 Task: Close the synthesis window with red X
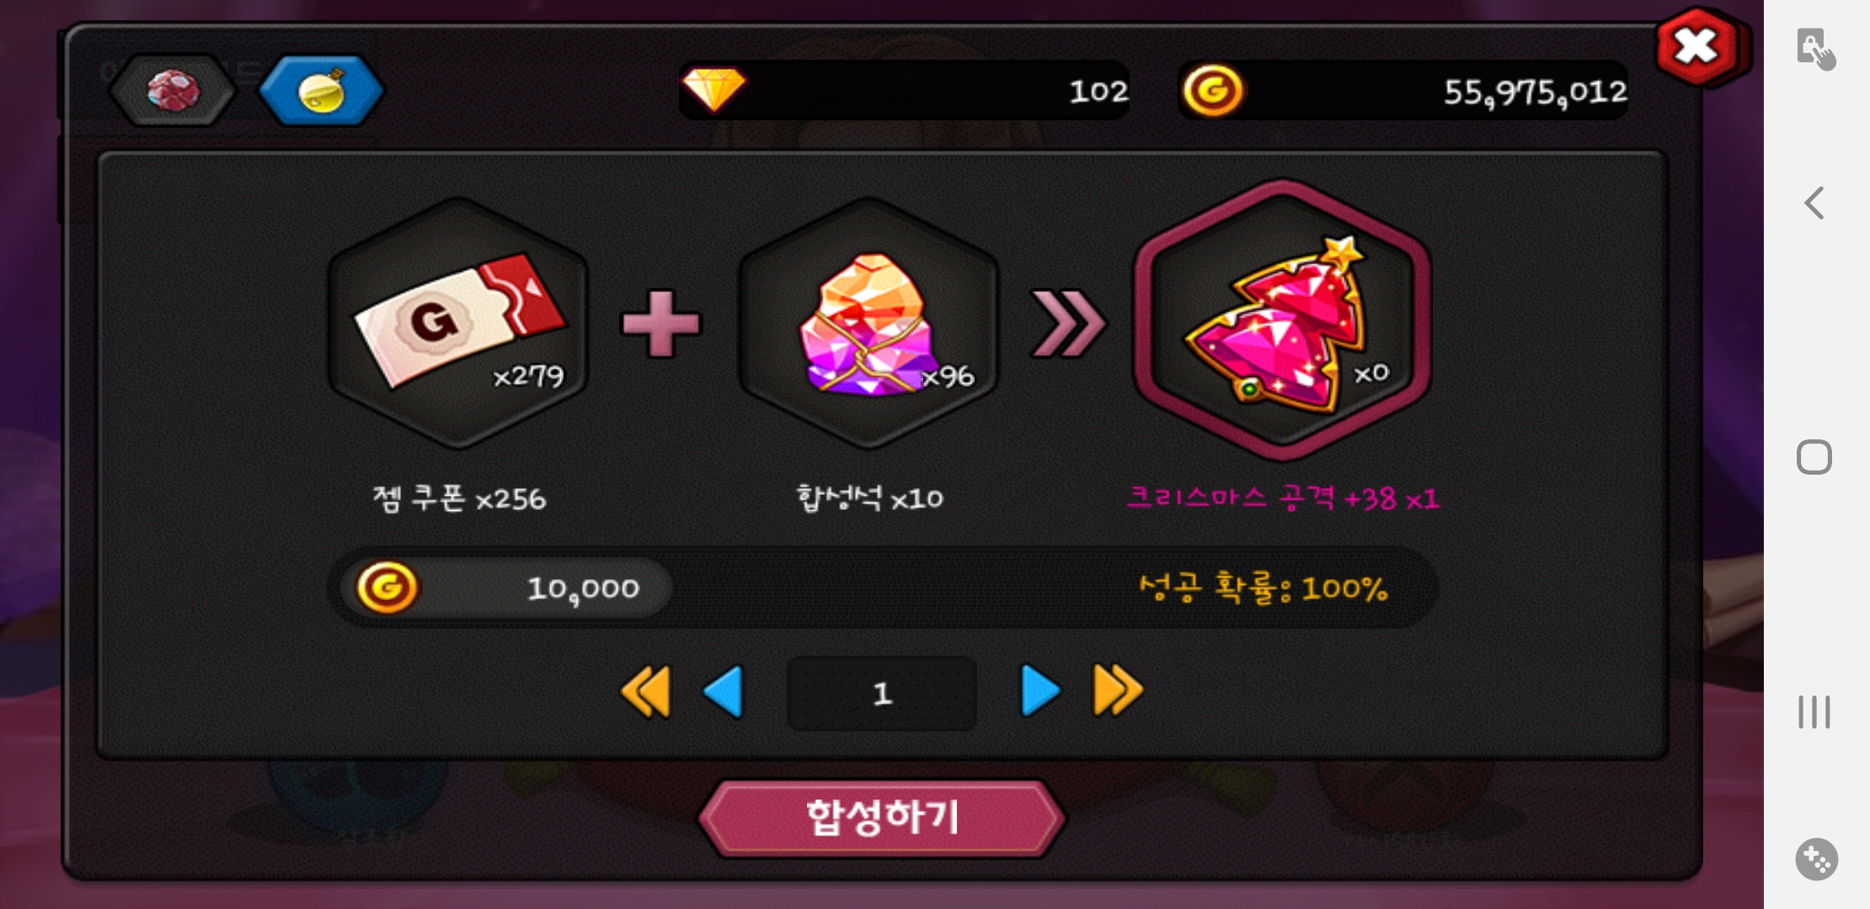click(x=1696, y=46)
